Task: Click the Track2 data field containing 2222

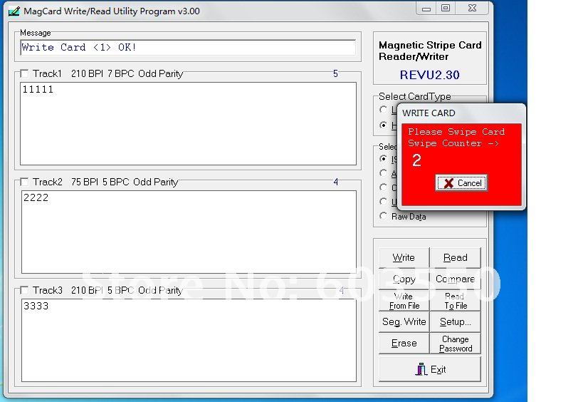Action: point(188,232)
